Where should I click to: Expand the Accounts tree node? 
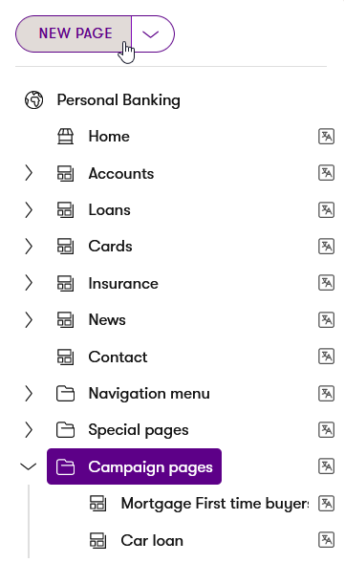coord(29,173)
